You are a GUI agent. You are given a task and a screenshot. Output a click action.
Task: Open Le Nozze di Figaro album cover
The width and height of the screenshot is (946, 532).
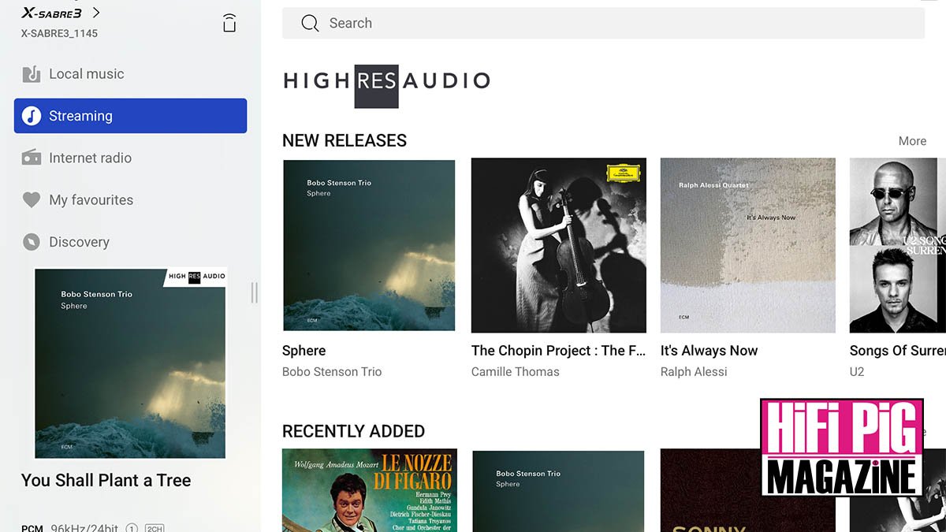(369, 490)
